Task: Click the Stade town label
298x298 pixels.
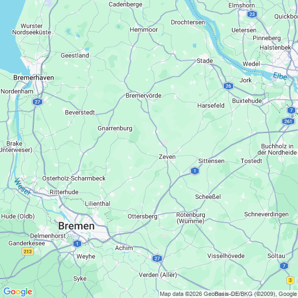Action: (205, 61)
